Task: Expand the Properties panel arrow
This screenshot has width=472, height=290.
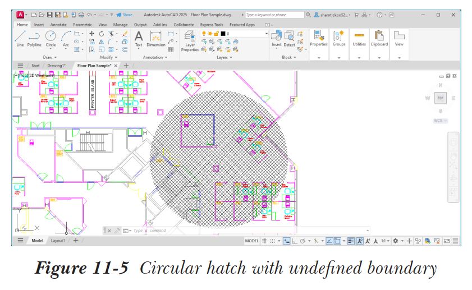Action: click(x=319, y=57)
